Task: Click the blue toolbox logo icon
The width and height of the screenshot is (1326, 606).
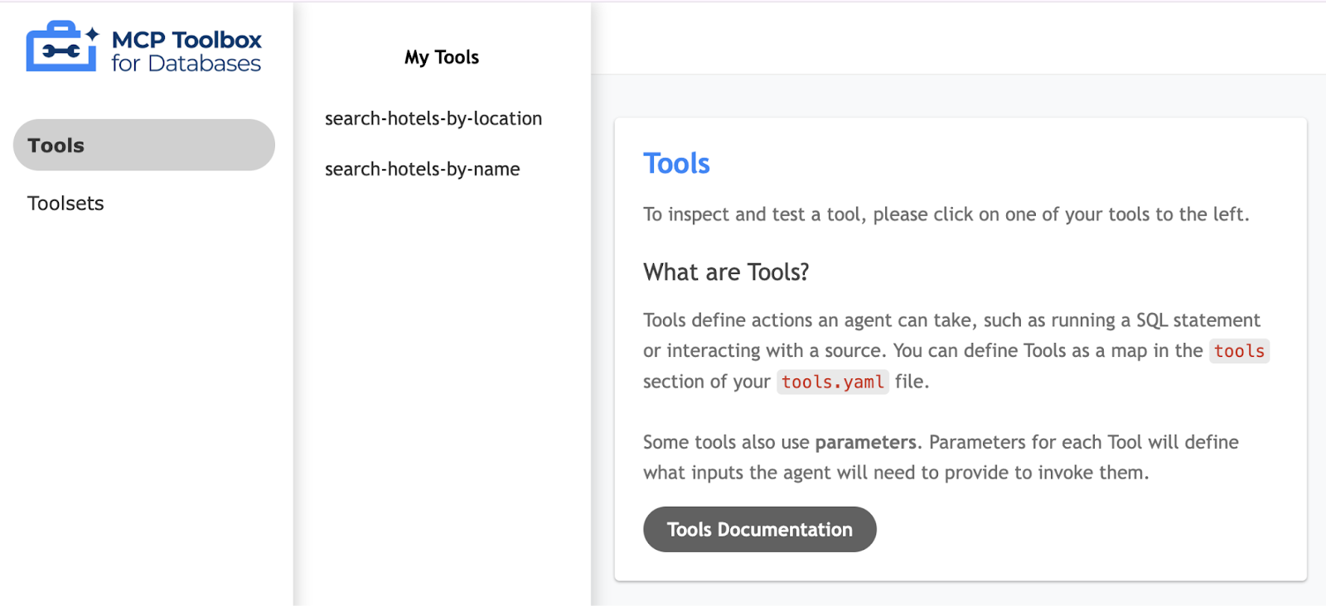Action: pos(60,48)
